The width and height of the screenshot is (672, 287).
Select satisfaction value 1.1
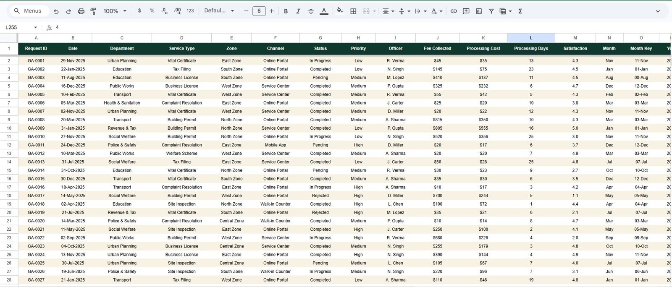575,196
